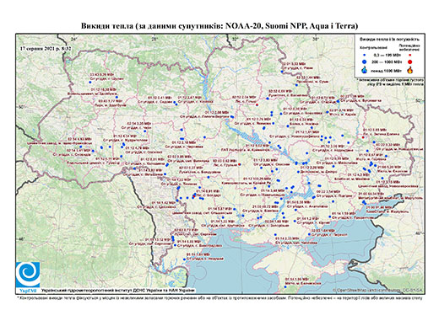
Task: Click the small red dot legend symbol
Action: pos(410,56)
